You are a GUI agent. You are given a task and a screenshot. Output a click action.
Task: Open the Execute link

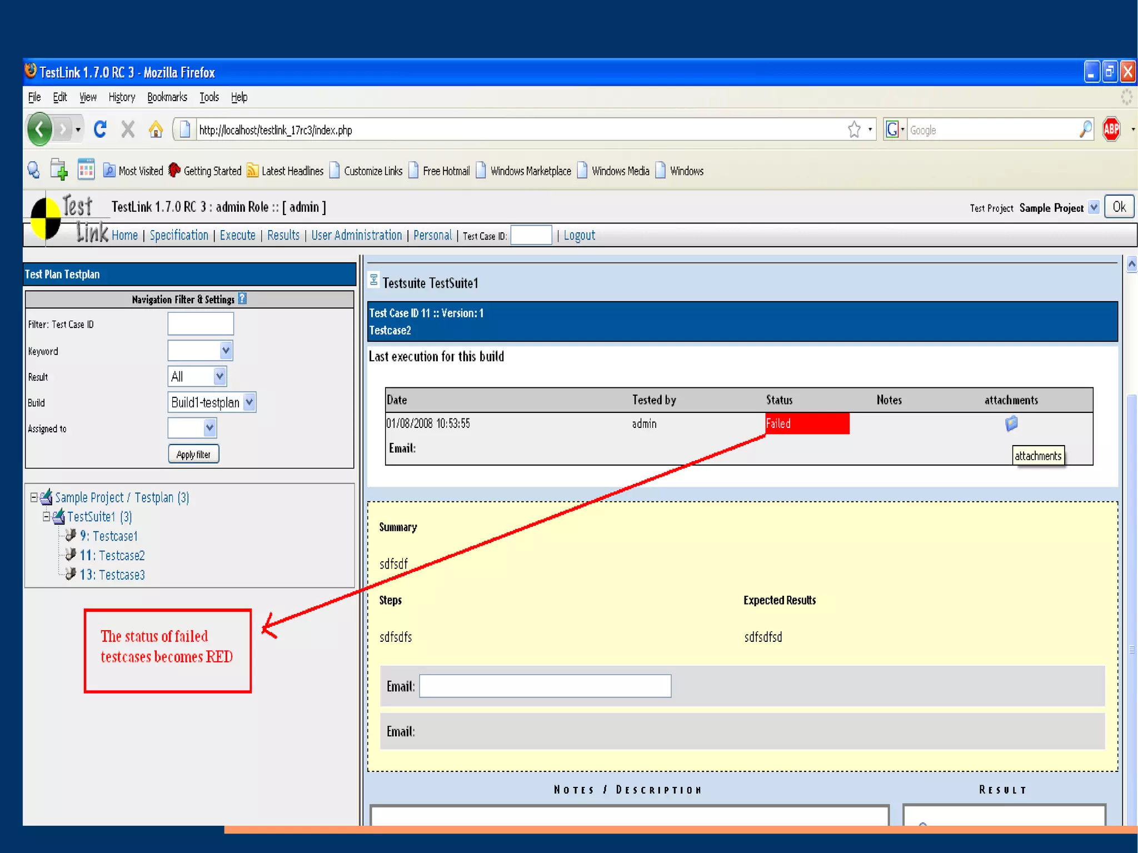pyautogui.click(x=238, y=235)
